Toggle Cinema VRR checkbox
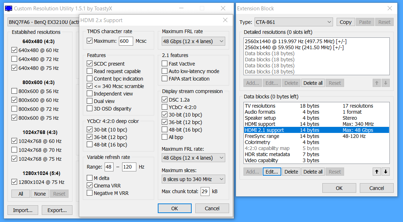This screenshot has height=222, width=403. pyautogui.click(x=90, y=185)
